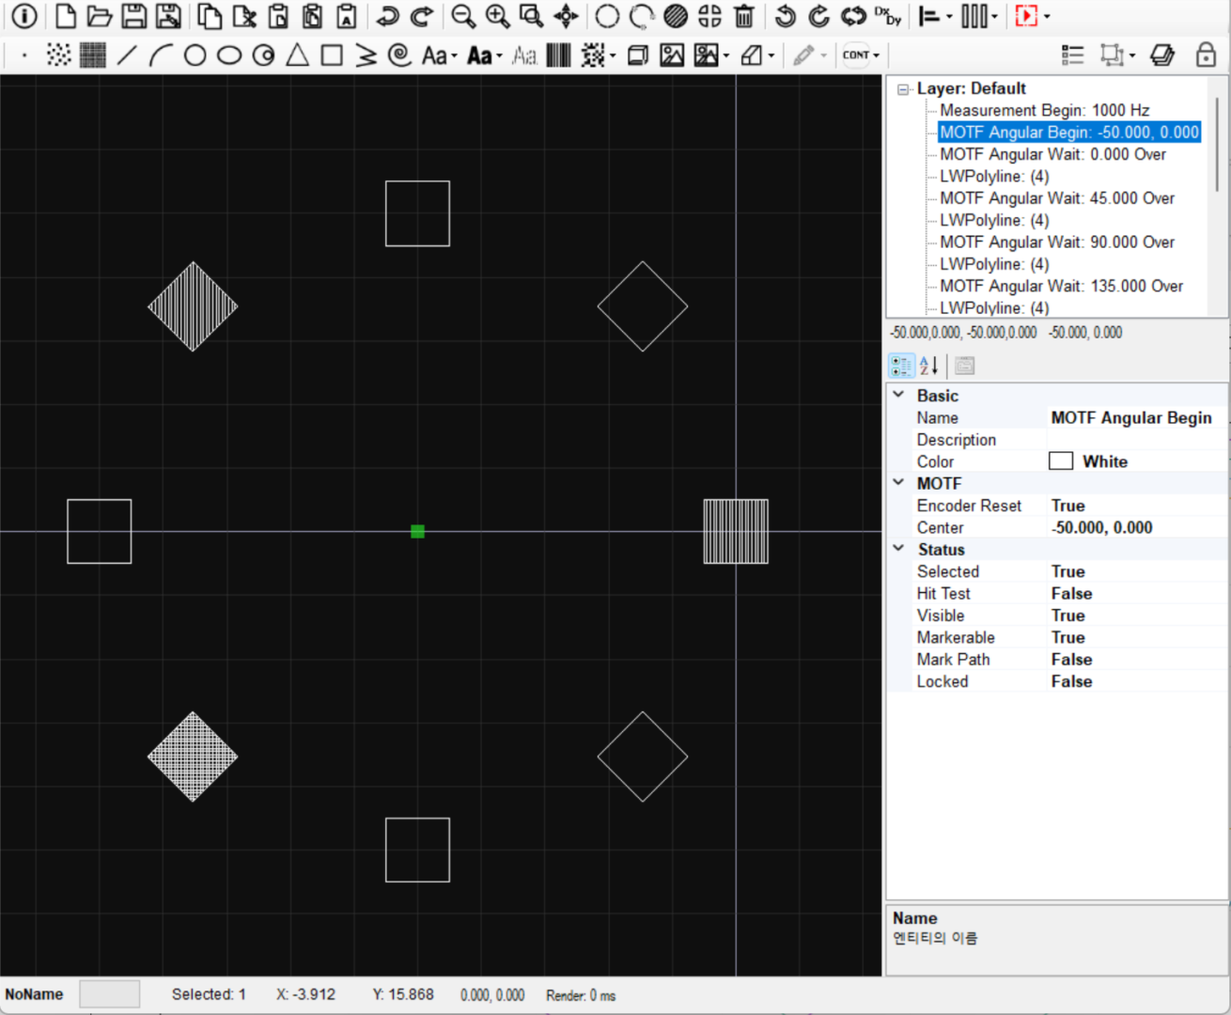The height and width of the screenshot is (1015, 1231).
Task: Collapse the MOTF property section
Action: (898, 483)
